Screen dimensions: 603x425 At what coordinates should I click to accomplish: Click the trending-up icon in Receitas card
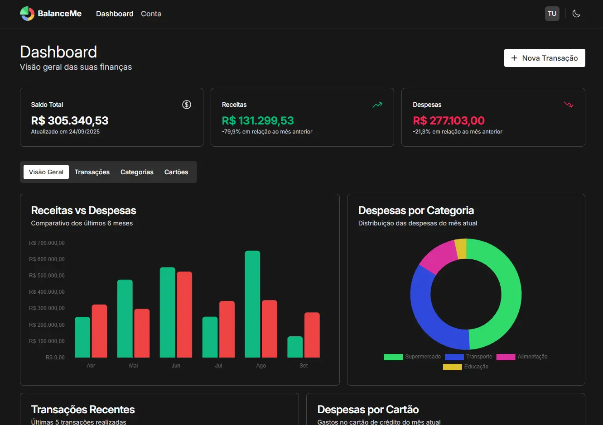pyautogui.click(x=377, y=105)
